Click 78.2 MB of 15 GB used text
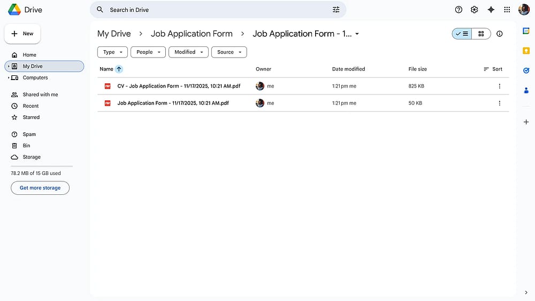Viewport: 535px width, 301px height. tap(36, 173)
